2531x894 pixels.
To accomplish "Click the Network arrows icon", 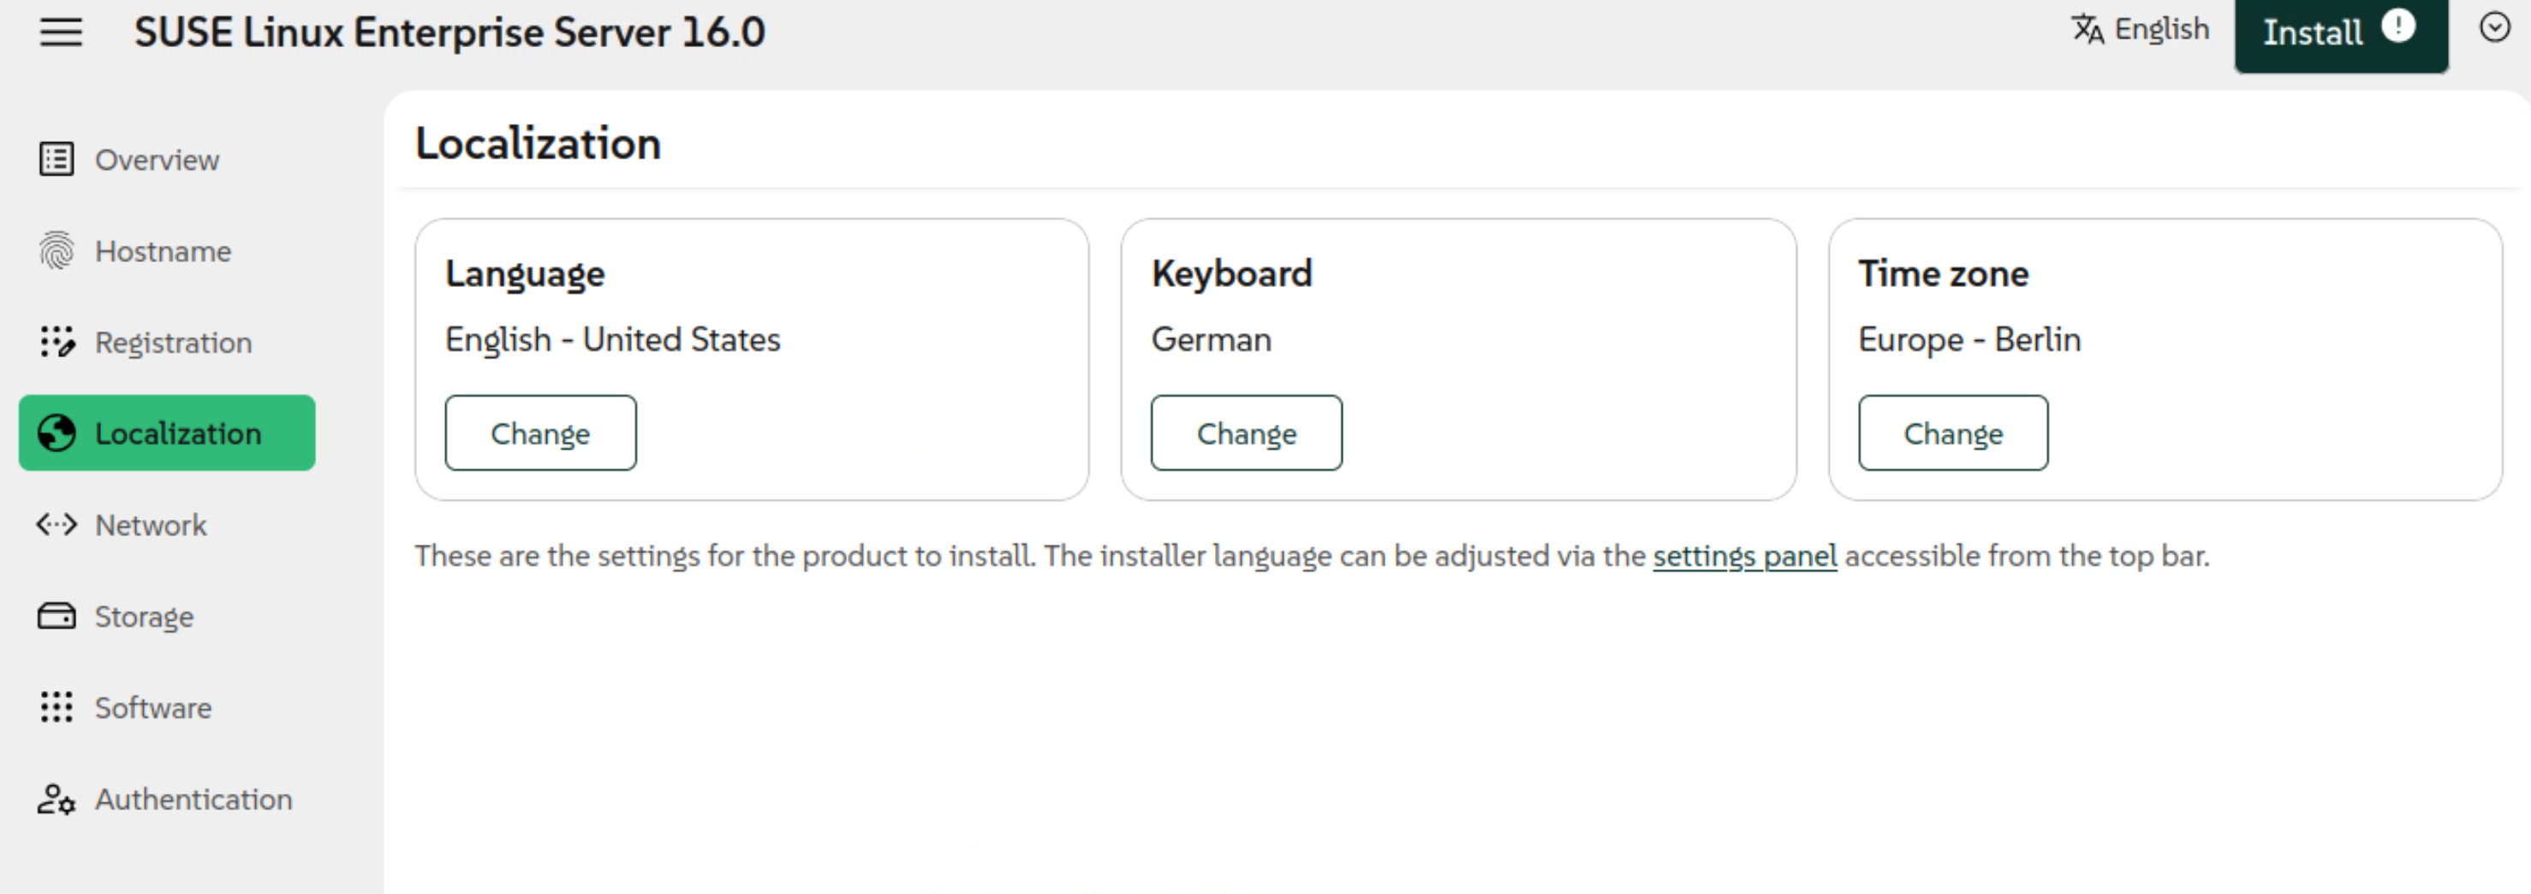I will point(56,525).
